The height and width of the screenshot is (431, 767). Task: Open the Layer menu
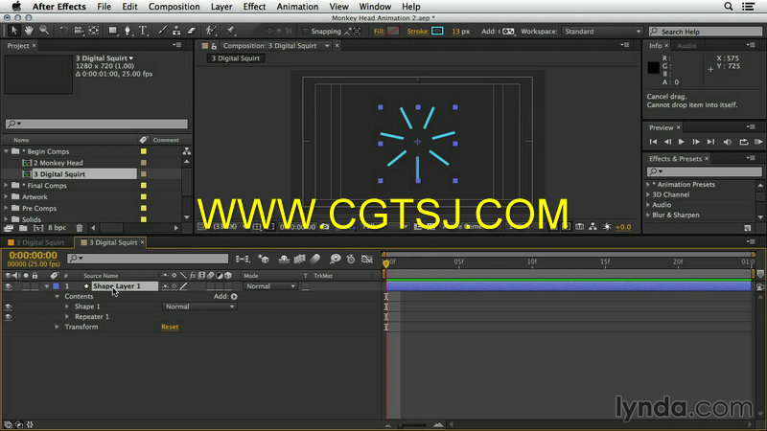pos(221,7)
